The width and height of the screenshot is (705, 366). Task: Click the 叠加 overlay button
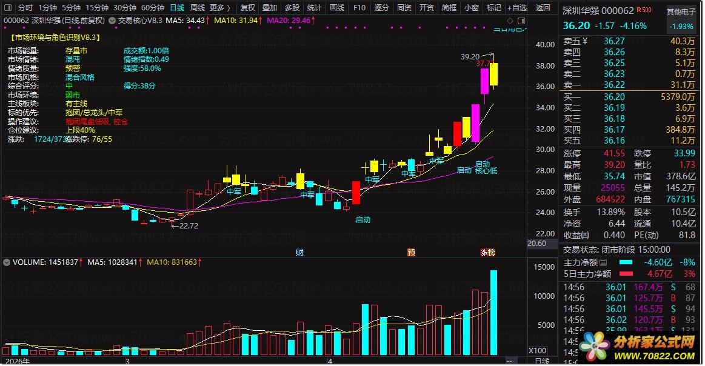270,8
